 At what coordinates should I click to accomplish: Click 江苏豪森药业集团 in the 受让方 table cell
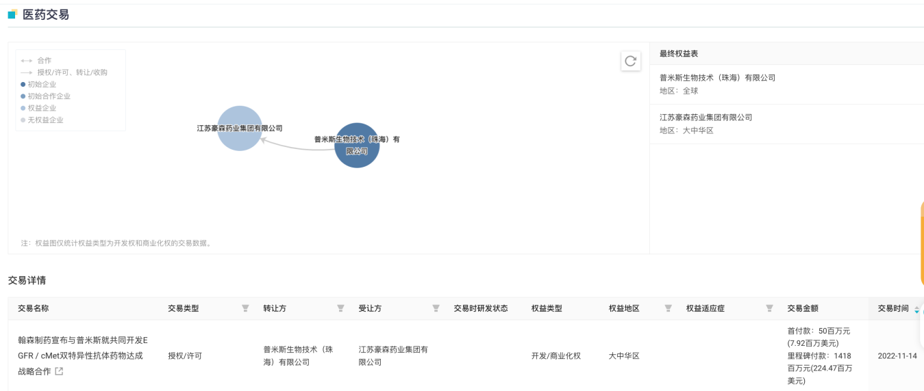click(x=392, y=355)
